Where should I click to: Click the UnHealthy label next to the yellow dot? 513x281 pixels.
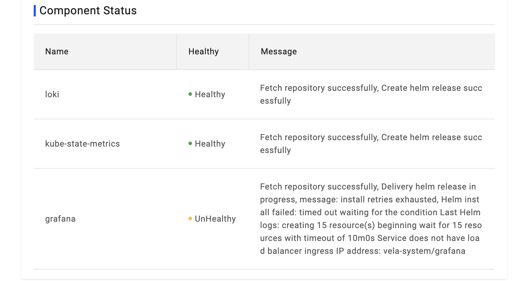[x=215, y=218]
